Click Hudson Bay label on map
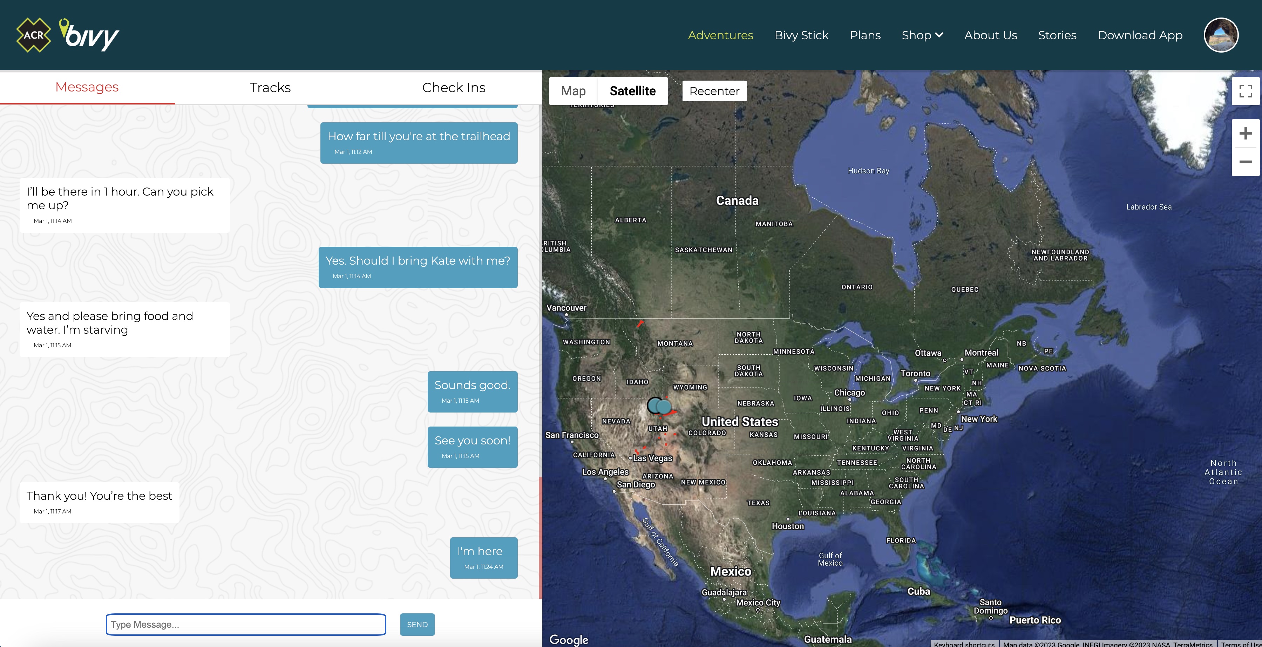This screenshot has height=647, width=1262. coord(868,171)
